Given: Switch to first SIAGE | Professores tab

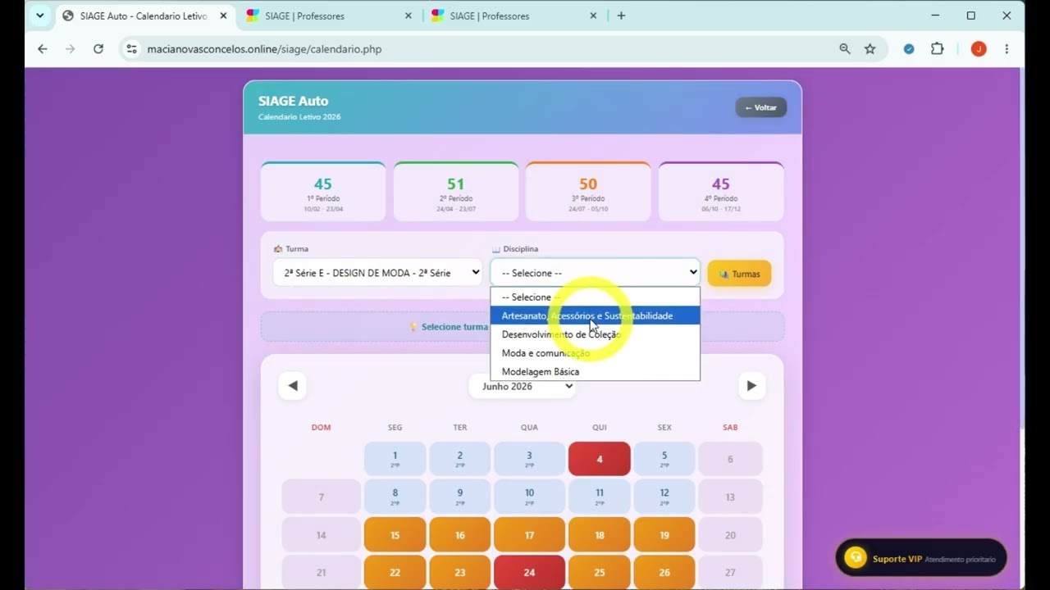Looking at the screenshot, I should [x=330, y=16].
